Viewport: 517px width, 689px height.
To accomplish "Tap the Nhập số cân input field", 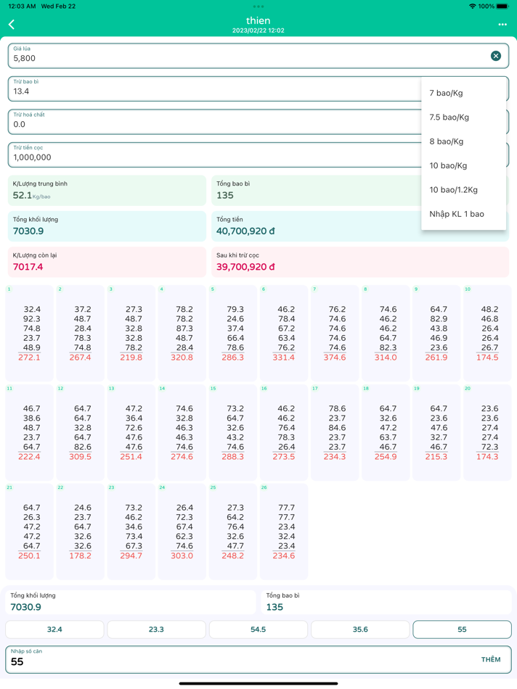I will coord(258,659).
